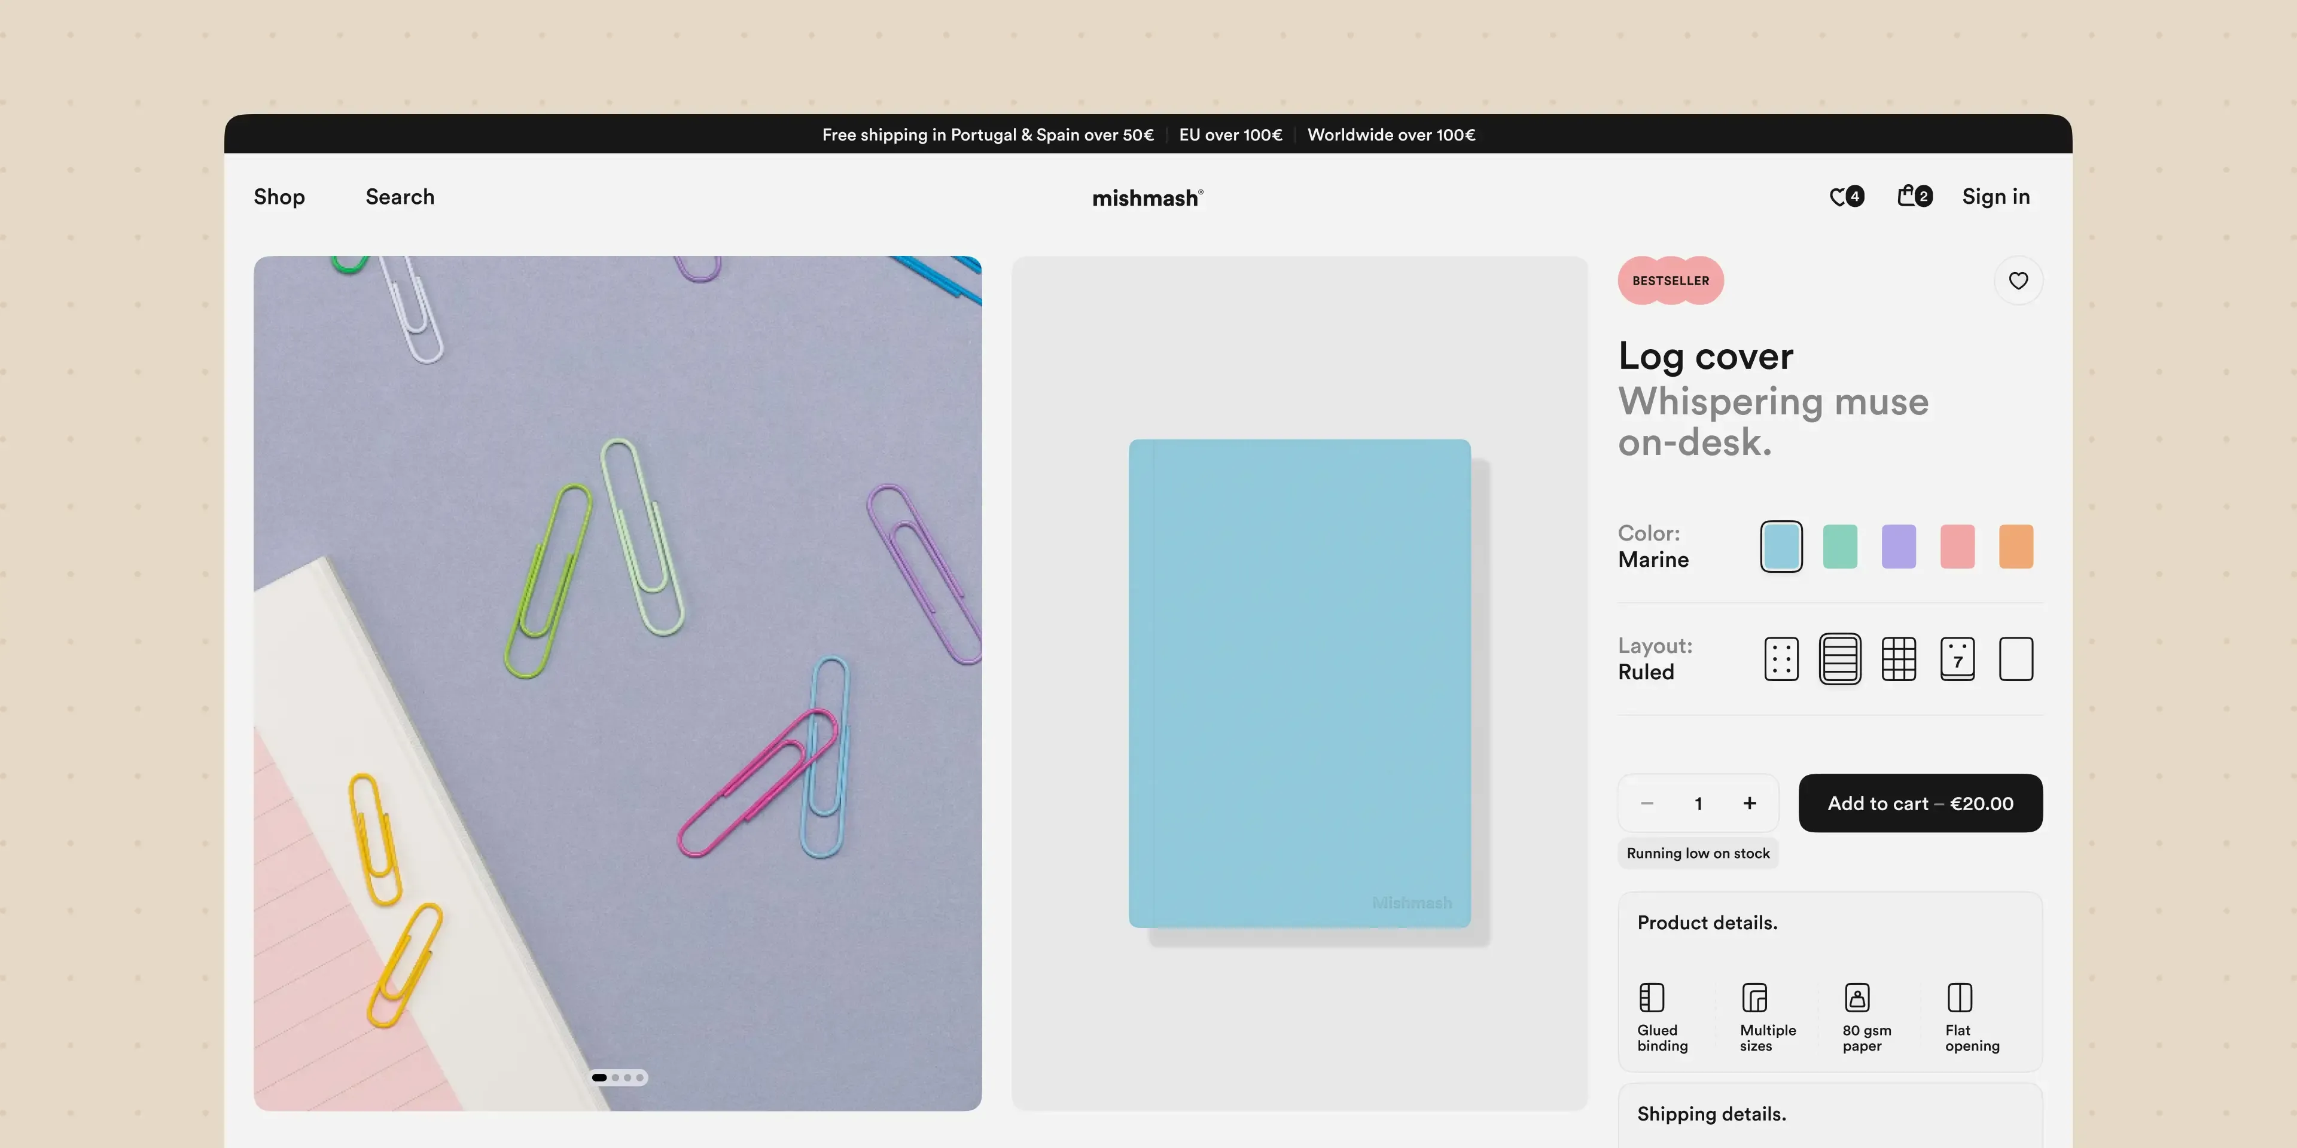Decrease quantity with minus button

(1647, 803)
